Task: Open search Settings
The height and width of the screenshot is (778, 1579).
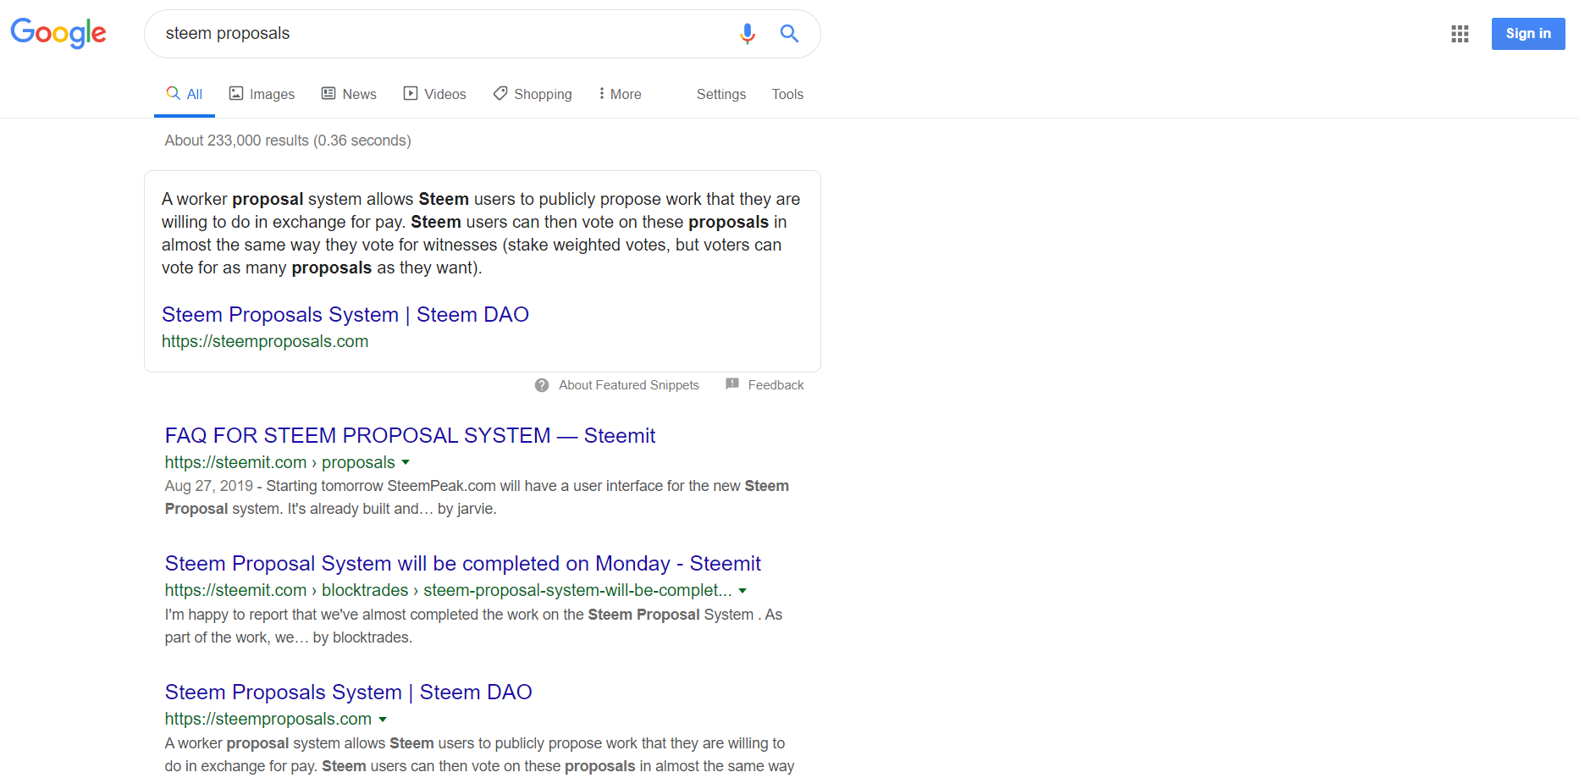Action: point(721,94)
